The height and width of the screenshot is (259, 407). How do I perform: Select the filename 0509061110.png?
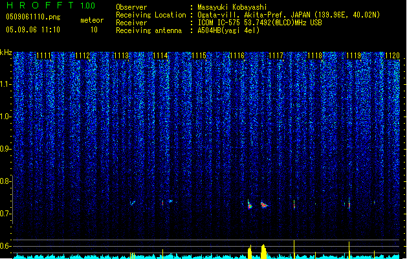(x=33, y=17)
